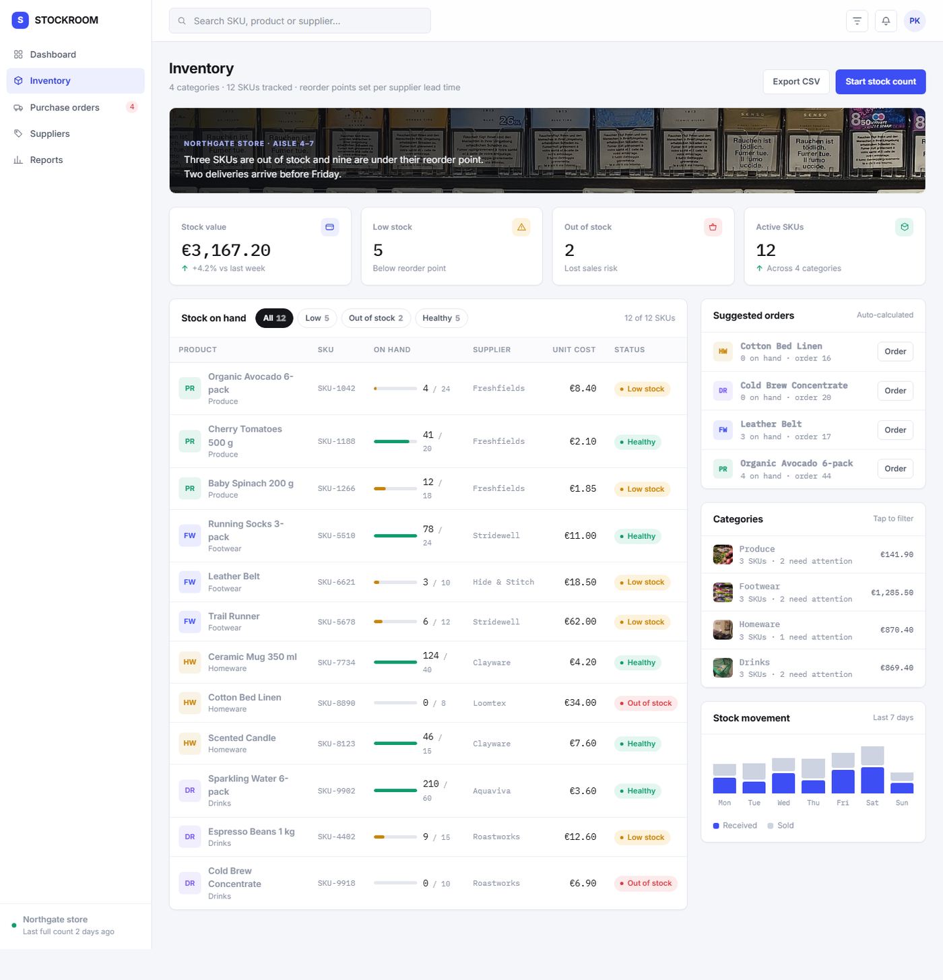Click PR badge of Cherry Tomatoes row
The height and width of the screenshot is (980, 943).
click(x=190, y=442)
